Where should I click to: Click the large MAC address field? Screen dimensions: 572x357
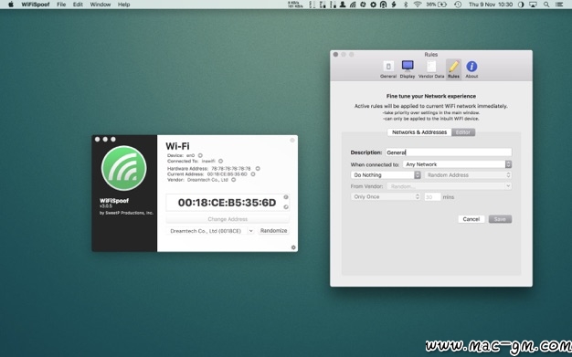pyautogui.click(x=227, y=203)
